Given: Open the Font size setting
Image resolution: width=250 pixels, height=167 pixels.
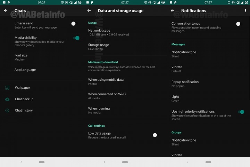Looking at the screenshot, I should tap(42, 57).
